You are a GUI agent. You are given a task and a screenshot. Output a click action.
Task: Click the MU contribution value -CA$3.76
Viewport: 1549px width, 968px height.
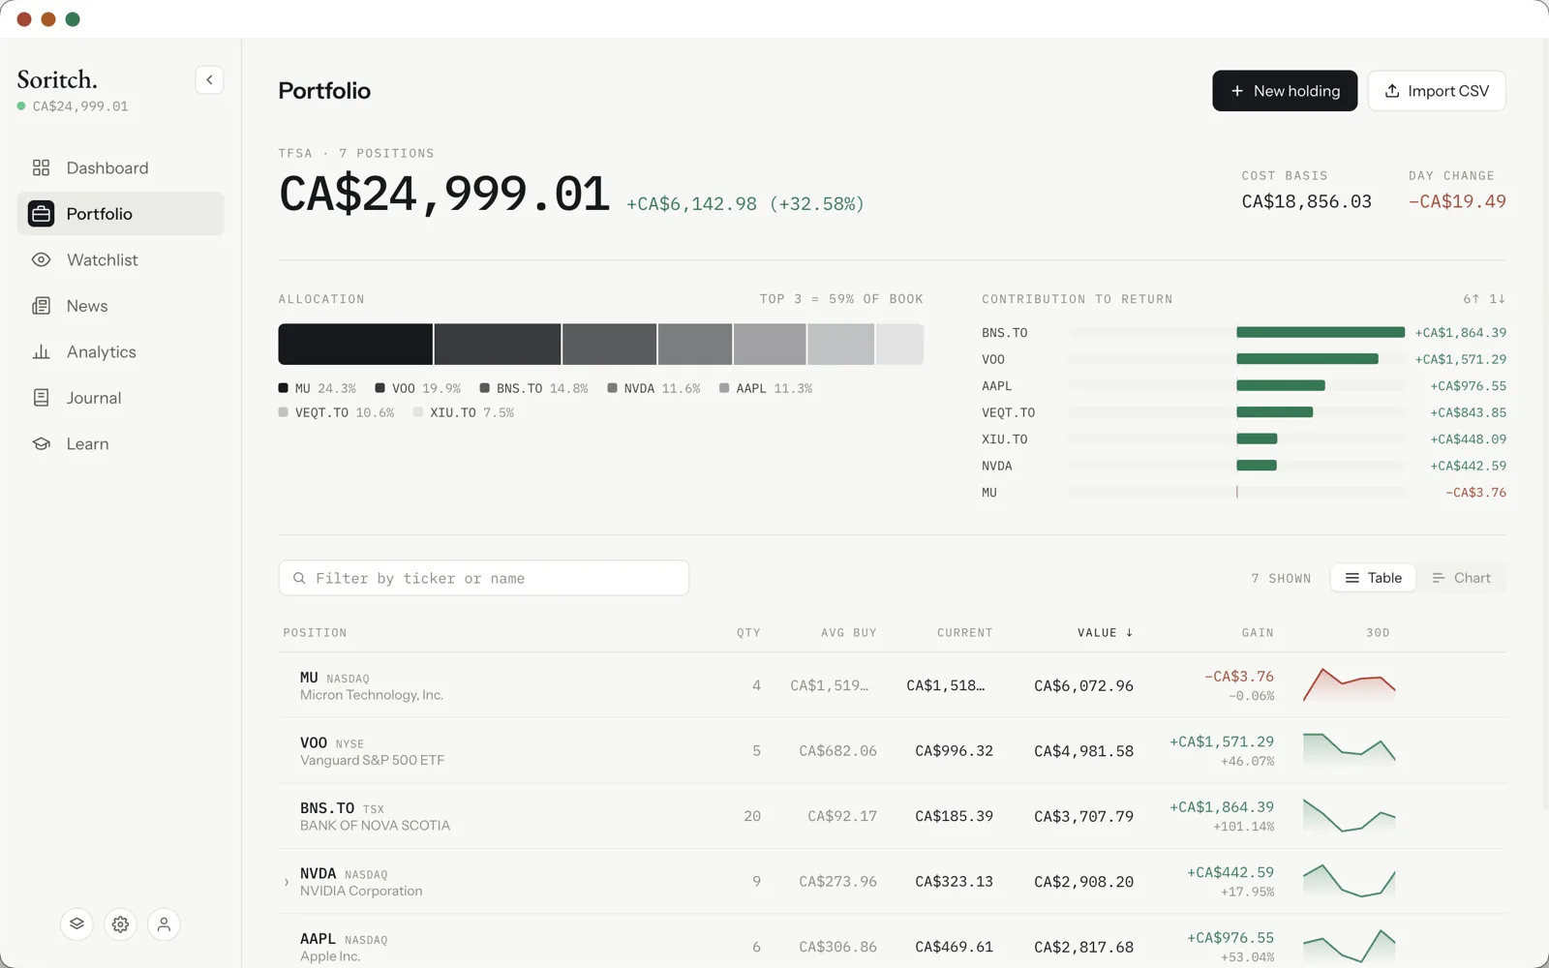point(1475,493)
